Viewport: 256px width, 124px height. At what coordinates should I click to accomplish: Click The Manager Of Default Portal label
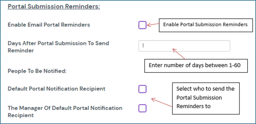pos(65,108)
